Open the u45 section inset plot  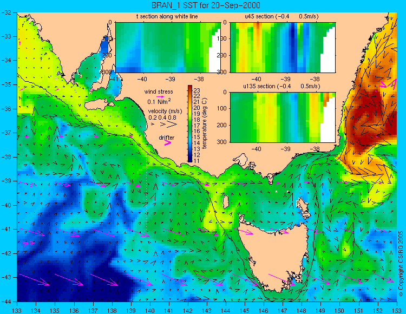pyautogui.click(x=283, y=48)
